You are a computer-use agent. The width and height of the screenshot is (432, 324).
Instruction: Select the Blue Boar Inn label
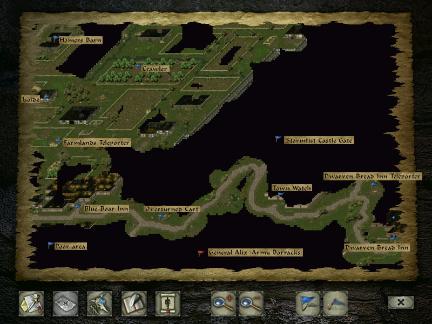pyautogui.click(x=106, y=208)
